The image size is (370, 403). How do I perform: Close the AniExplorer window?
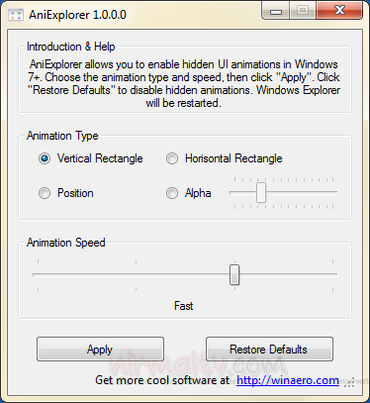click(339, 11)
